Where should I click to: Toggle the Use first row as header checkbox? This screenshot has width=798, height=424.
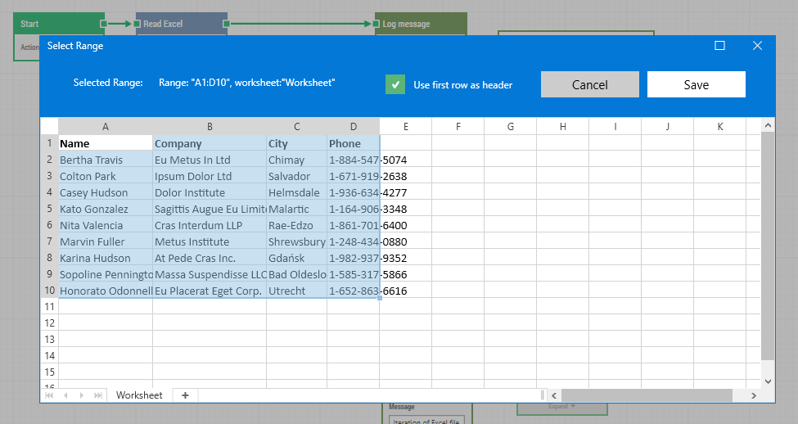[x=395, y=84]
